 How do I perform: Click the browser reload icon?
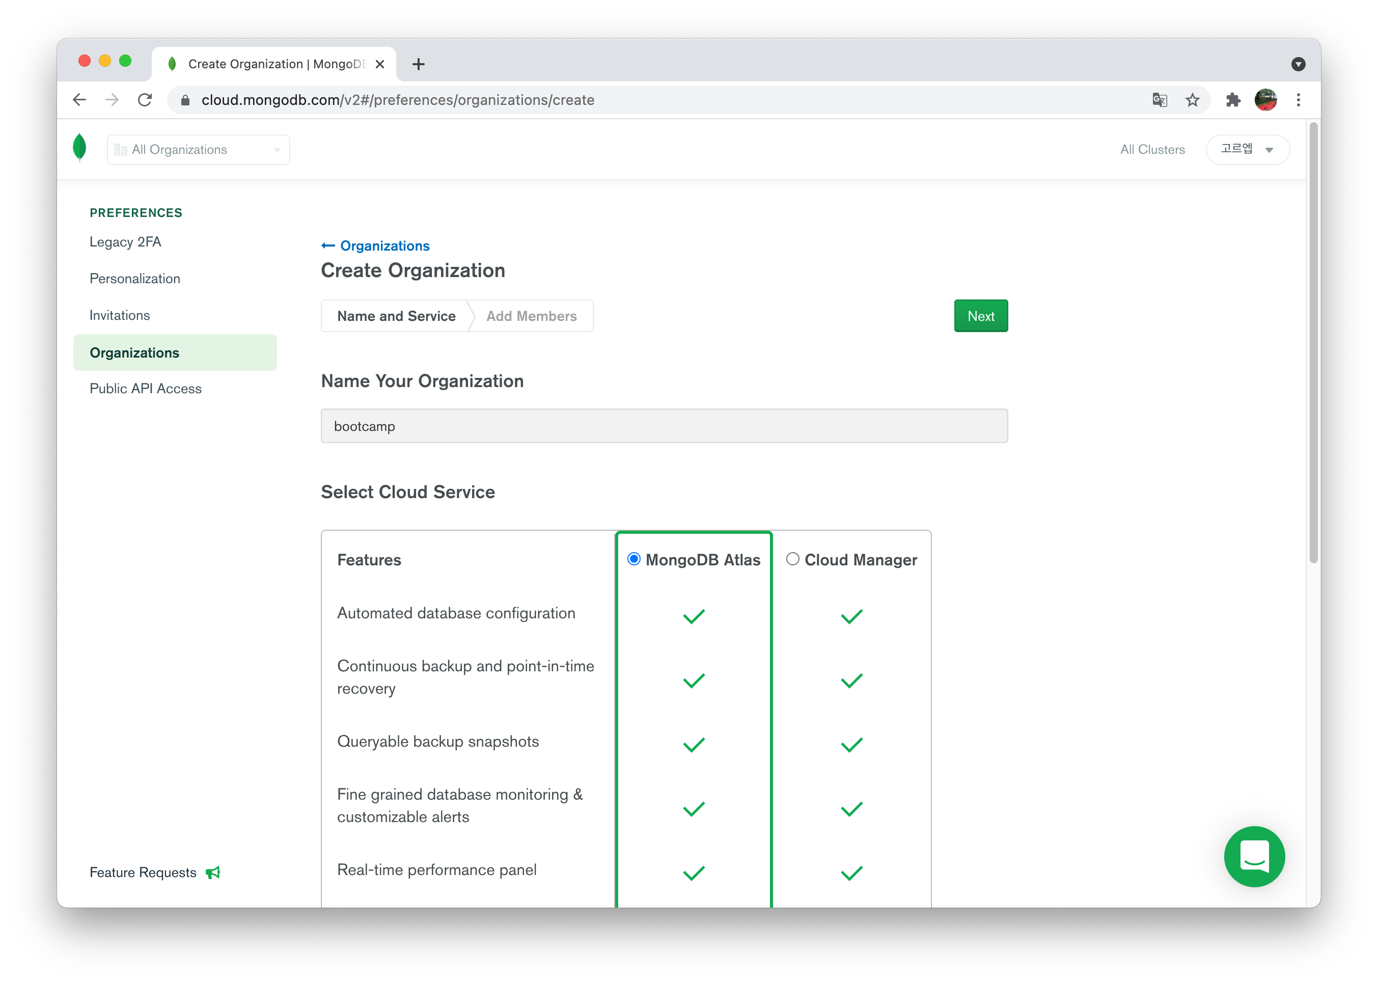click(145, 100)
